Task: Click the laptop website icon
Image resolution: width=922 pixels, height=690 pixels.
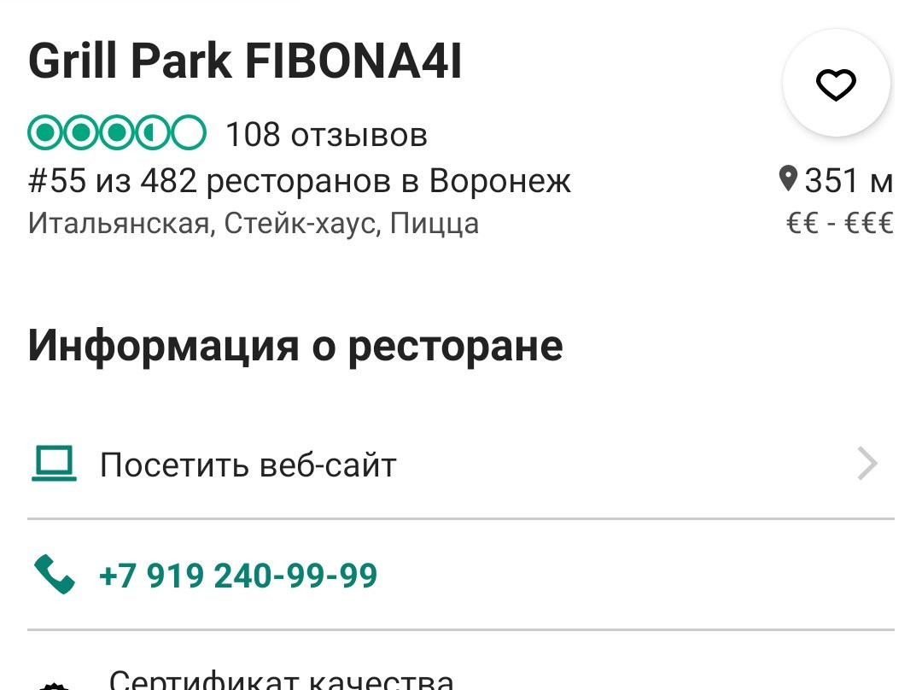Action: click(55, 465)
